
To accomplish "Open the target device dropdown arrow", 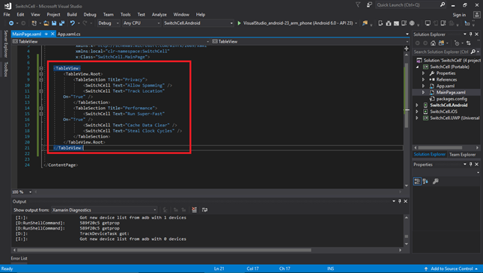I will [x=356, y=23].
